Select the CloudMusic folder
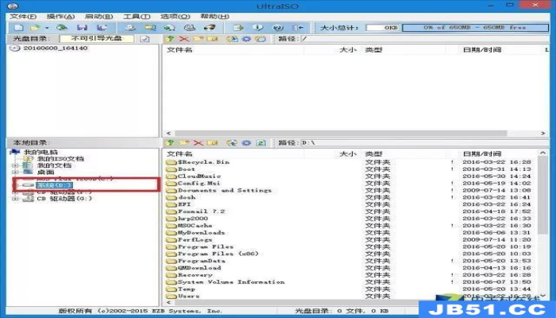Viewport: 556px width, 318px height. click(199, 176)
